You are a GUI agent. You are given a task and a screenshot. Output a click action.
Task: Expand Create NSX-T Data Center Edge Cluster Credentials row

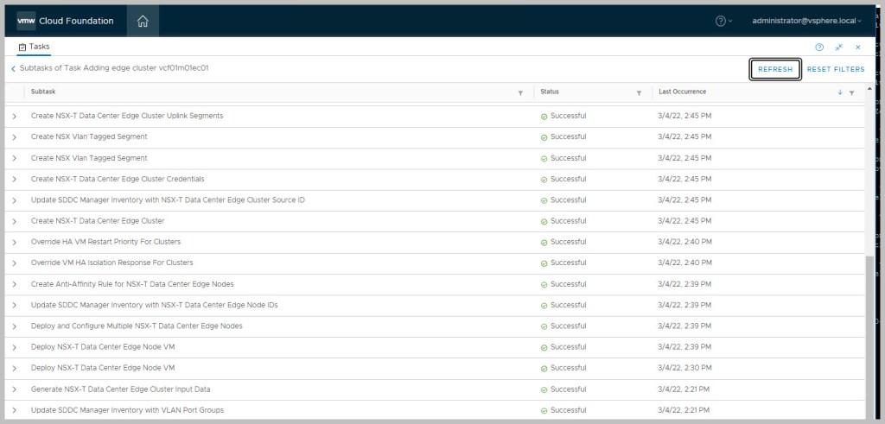pos(14,180)
